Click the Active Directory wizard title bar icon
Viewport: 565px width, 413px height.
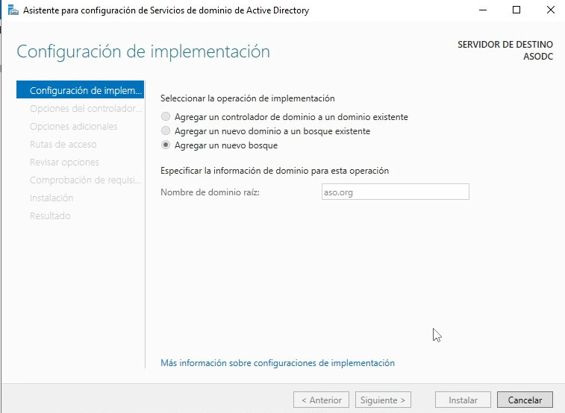click(13, 10)
